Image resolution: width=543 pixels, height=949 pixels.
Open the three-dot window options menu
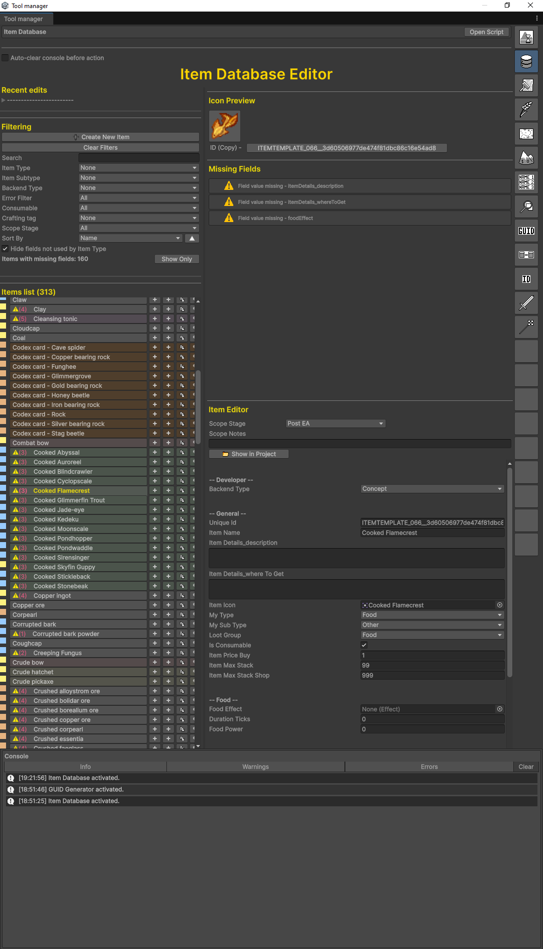click(x=536, y=18)
